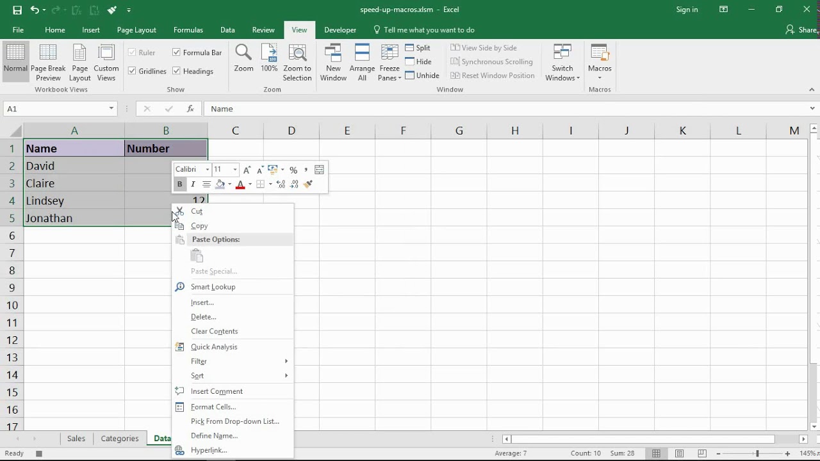Disable the Formula Bar checkbox
Viewport: 820px width, 461px height.
(x=177, y=52)
